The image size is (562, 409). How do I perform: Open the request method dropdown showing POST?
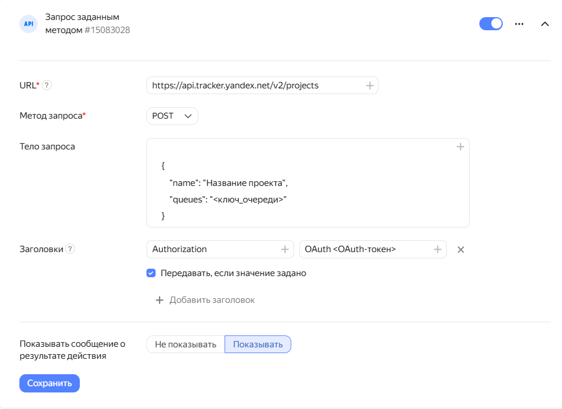coord(172,115)
